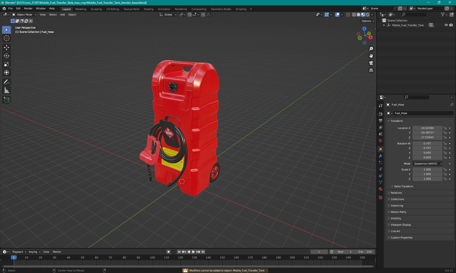Activate the Move tool
456x273 pixels.
click(x=7, y=47)
